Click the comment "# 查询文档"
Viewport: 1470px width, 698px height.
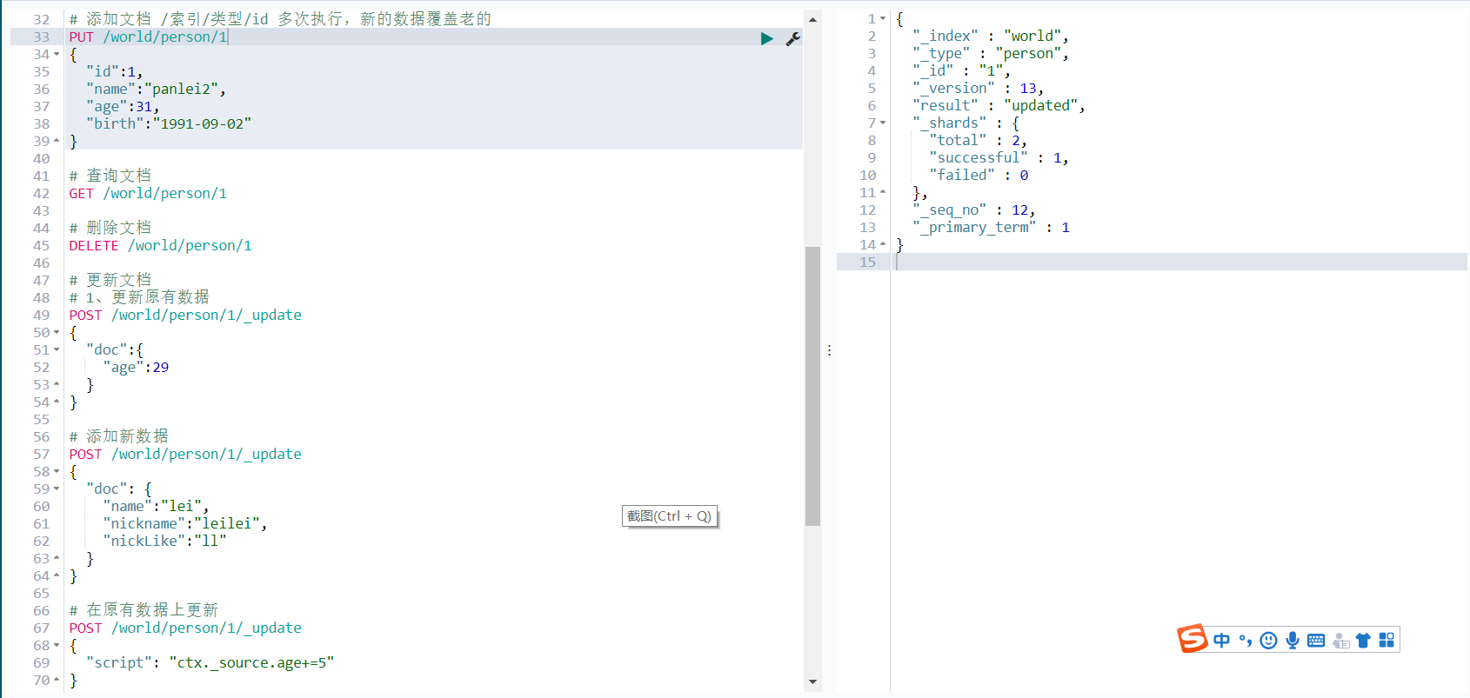(x=110, y=176)
